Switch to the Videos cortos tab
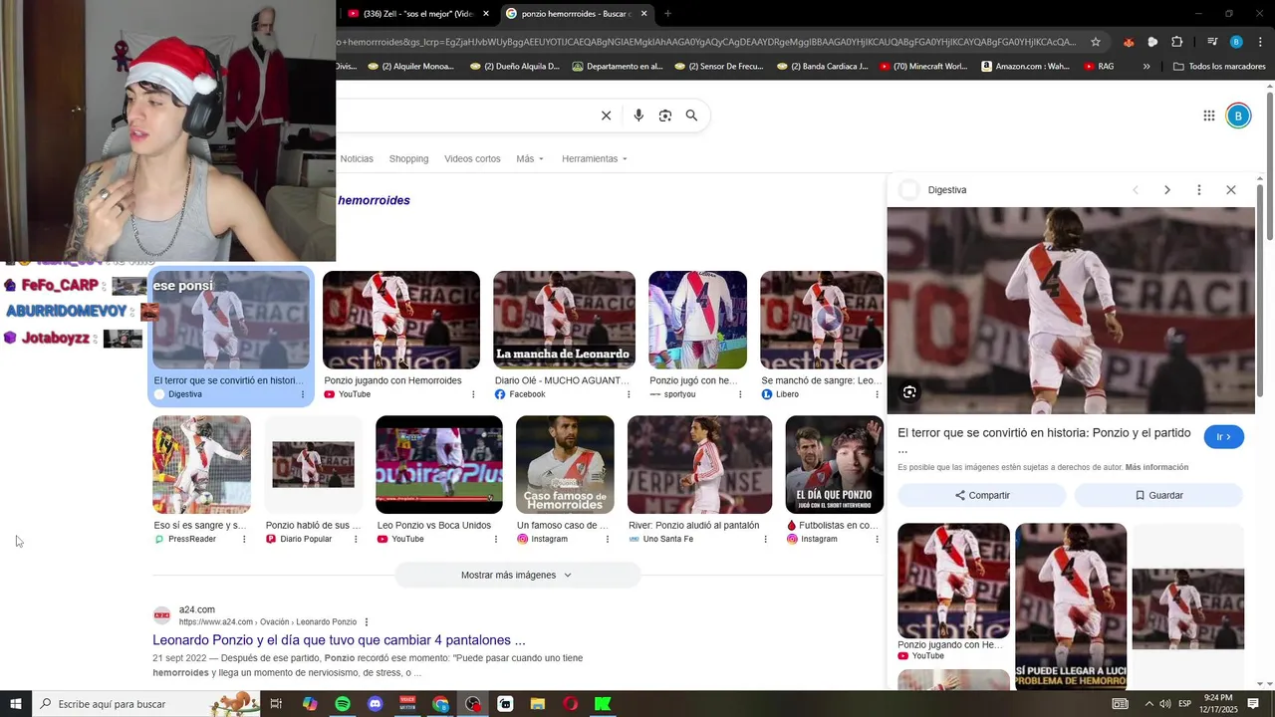The image size is (1275, 717). pyautogui.click(x=472, y=159)
